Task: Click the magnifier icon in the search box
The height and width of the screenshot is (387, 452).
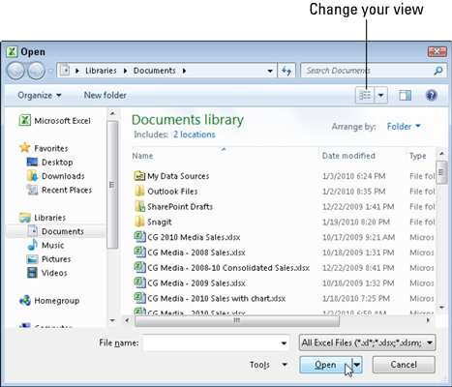Action: (438, 71)
